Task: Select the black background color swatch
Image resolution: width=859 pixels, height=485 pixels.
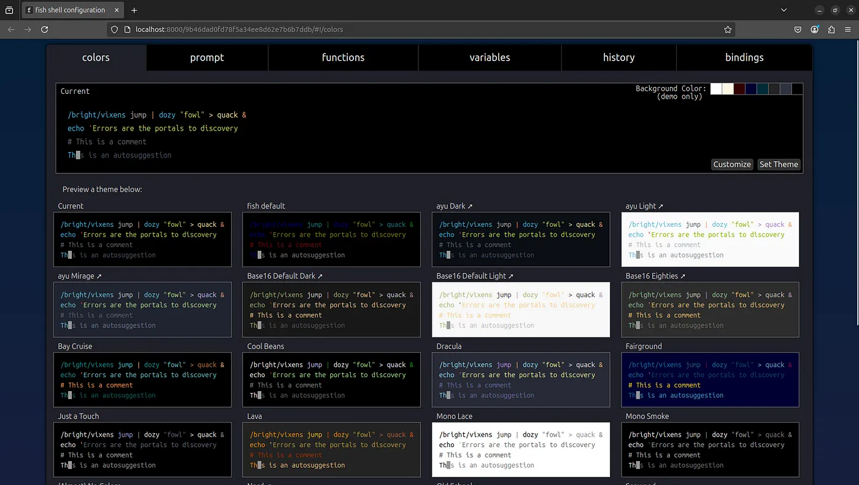Action: pos(797,89)
